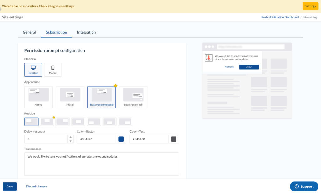Select the center position option

pyautogui.click(x=78, y=122)
